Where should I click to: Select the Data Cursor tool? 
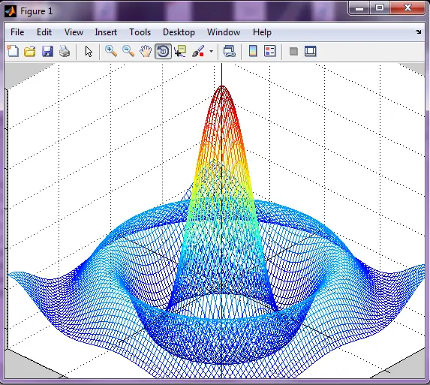tap(180, 51)
